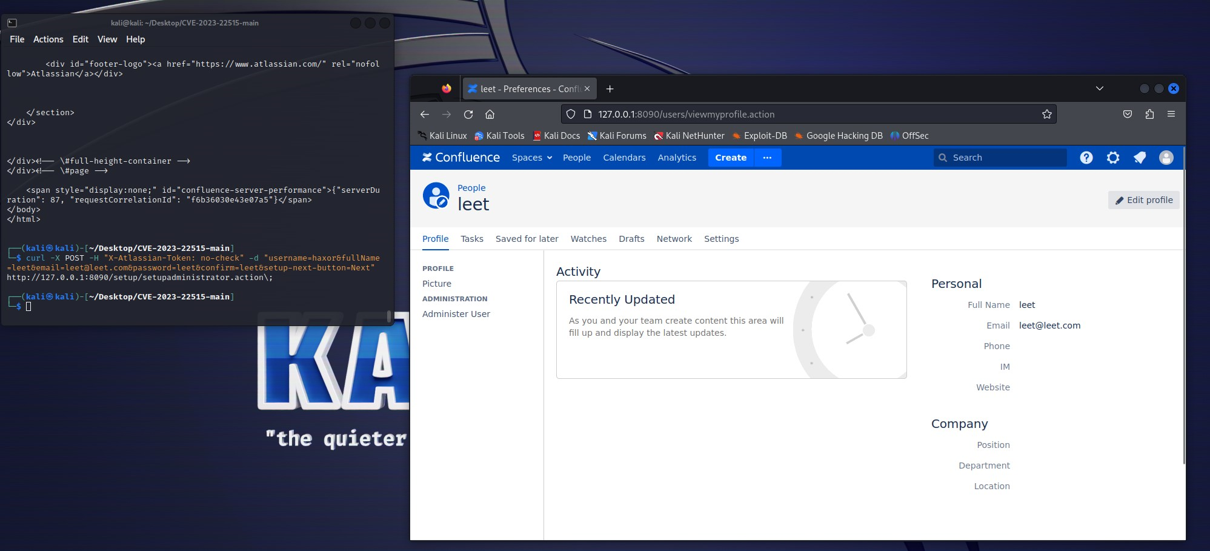The image size is (1210, 551).
Task: Click the terminal prompt cursor line
Action: tap(28, 307)
